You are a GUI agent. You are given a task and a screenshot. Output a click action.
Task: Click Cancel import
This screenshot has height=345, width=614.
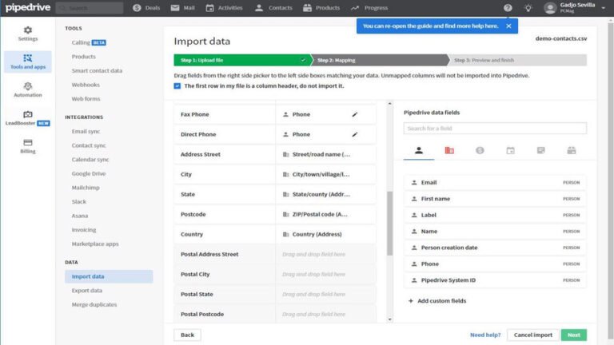533,335
